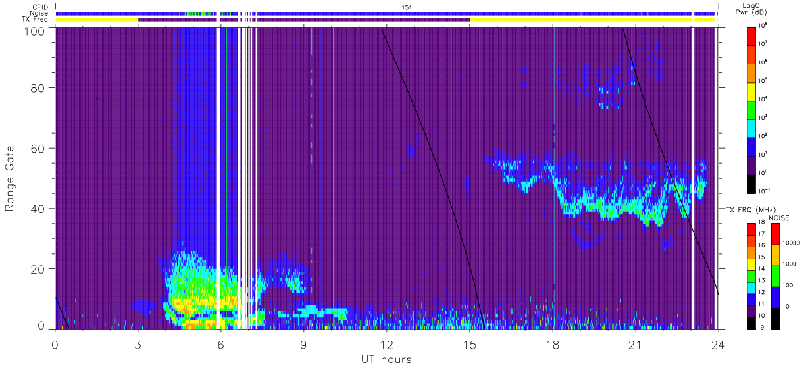
Task: Click the 'Range Gate' y-axis title
Action: coord(10,178)
